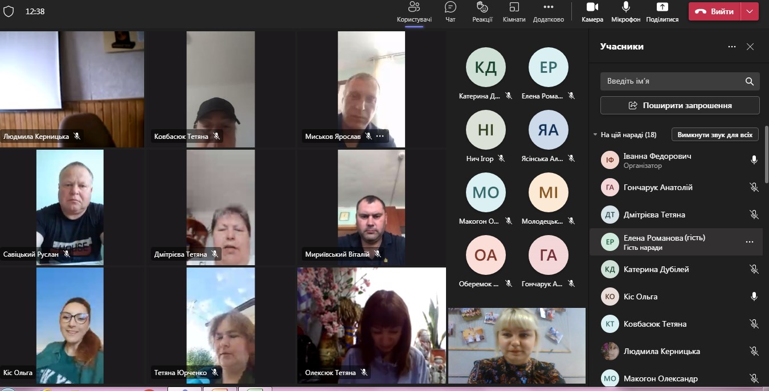Open the More (Додатково) options menu

(x=548, y=11)
